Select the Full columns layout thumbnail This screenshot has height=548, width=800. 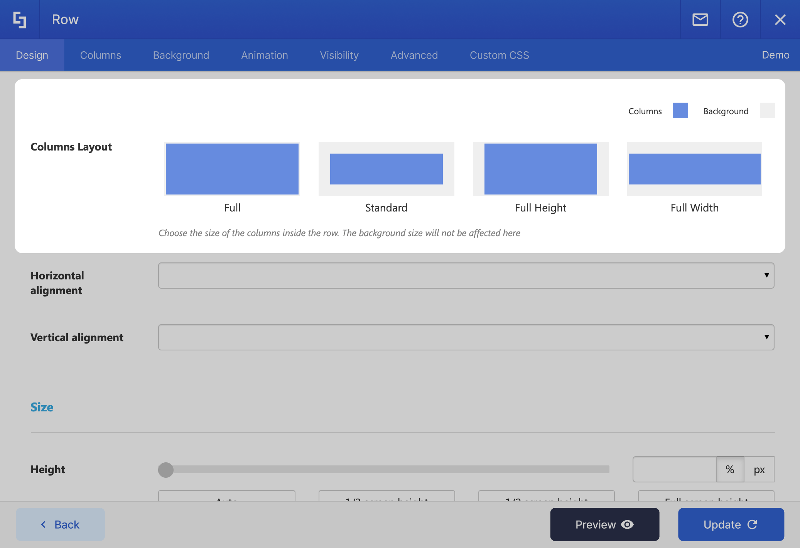[232, 169]
